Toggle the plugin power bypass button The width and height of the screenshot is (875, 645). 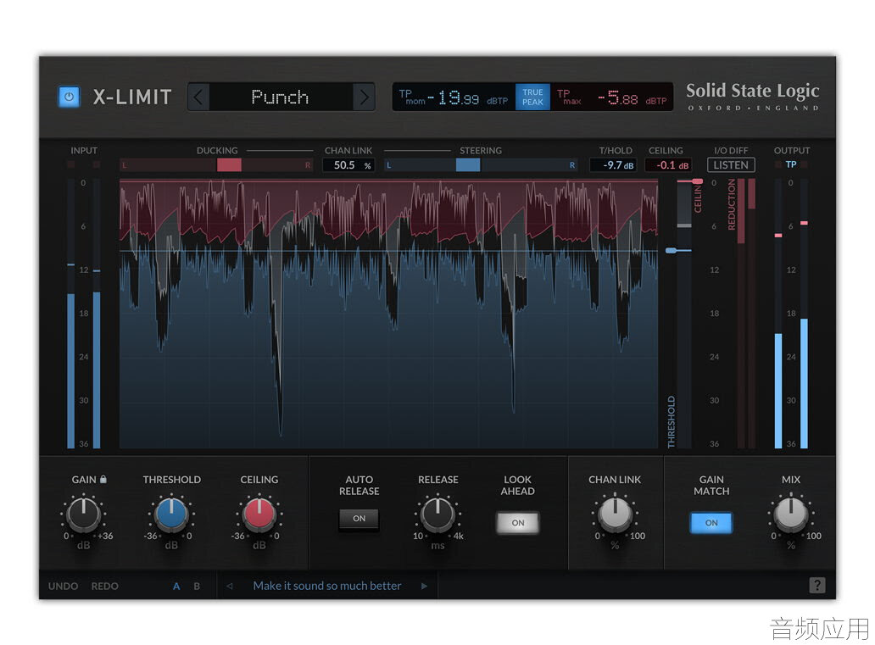point(70,97)
